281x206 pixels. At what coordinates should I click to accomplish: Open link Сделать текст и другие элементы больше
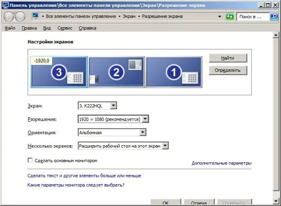click(x=84, y=176)
